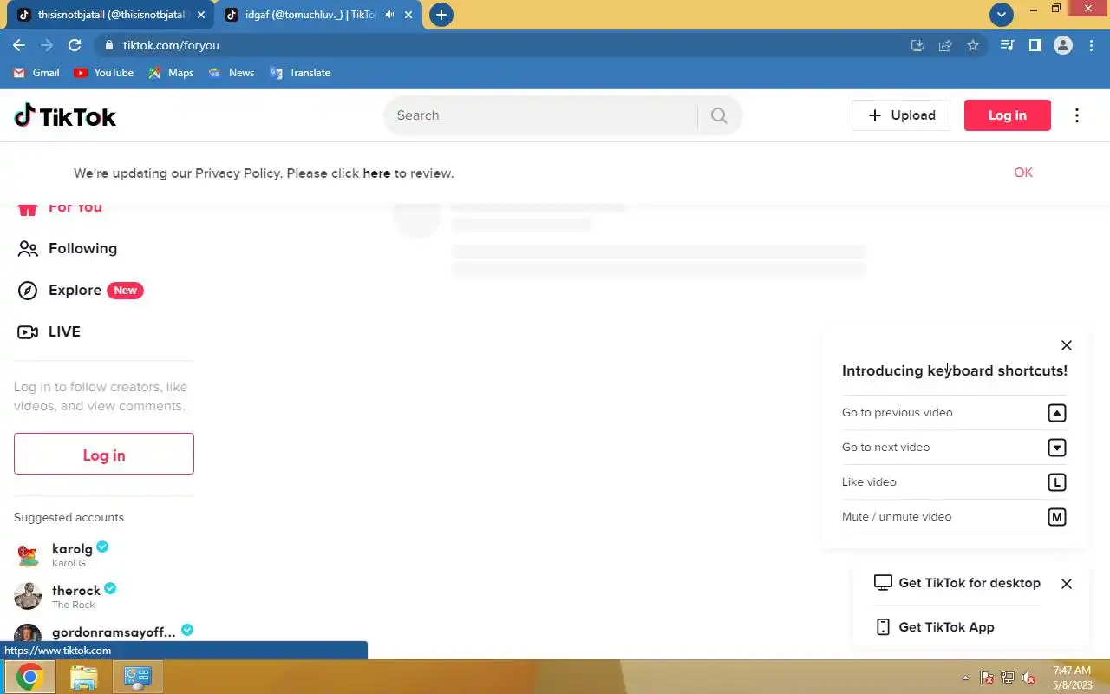Click the sidebar outlined Log in button

[104, 455]
